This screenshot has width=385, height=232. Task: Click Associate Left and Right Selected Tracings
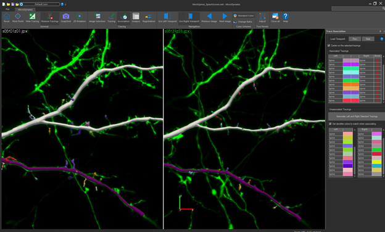(357, 117)
